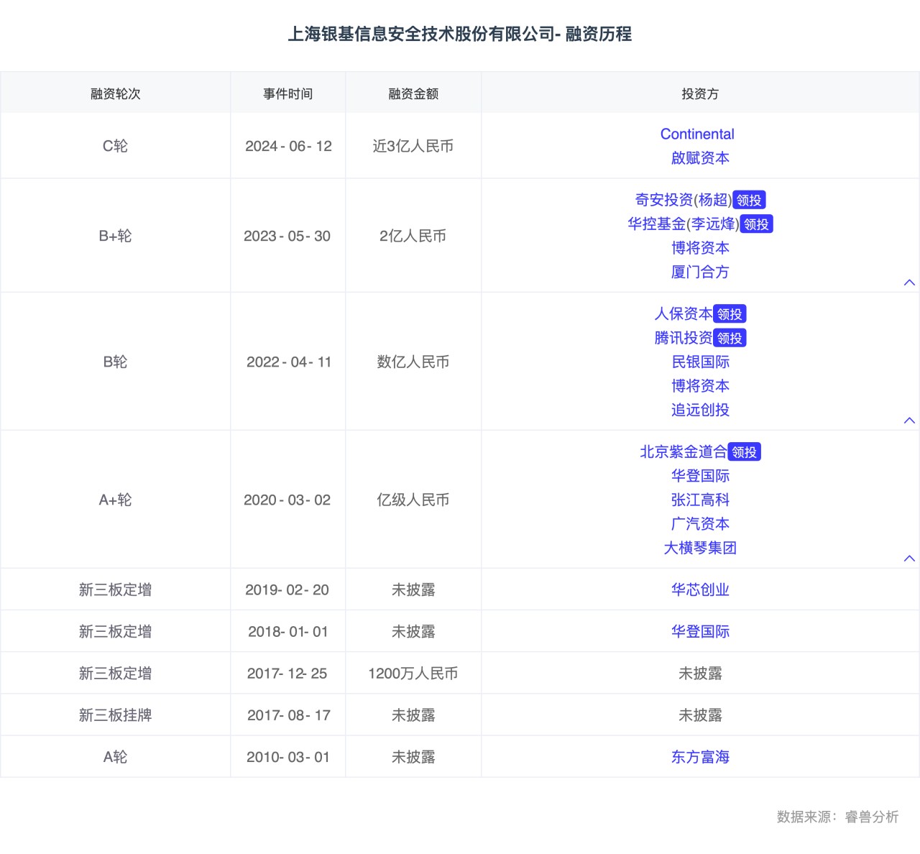Select 新三板定增 in the 2019-02-20 row
Screen dimensions: 920x854
pyautogui.click(x=115, y=589)
